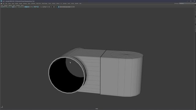Click the workspace lock icon
The height and width of the screenshot is (110, 196).
click(195, 3)
